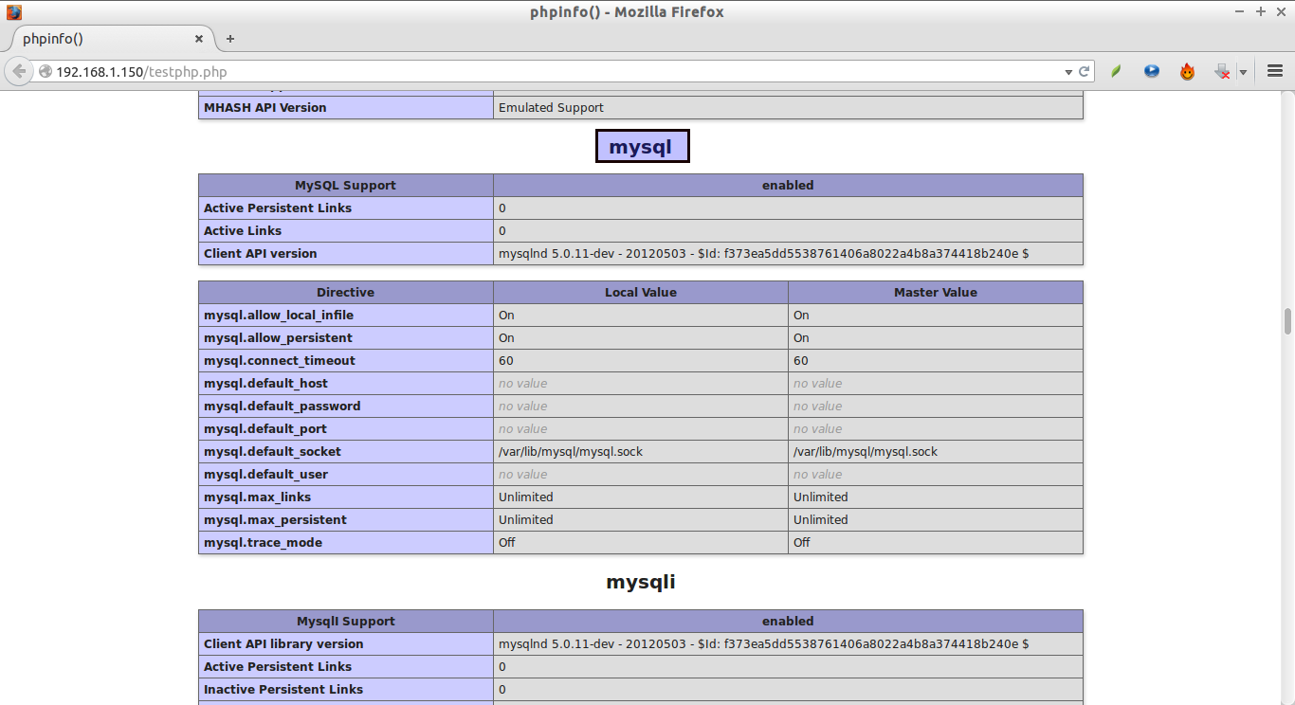
Task: Click local no value for mysql.default_host
Action: point(522,384)
